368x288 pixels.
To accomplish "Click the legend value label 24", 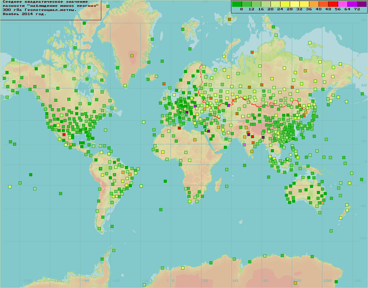I will 280,9.
